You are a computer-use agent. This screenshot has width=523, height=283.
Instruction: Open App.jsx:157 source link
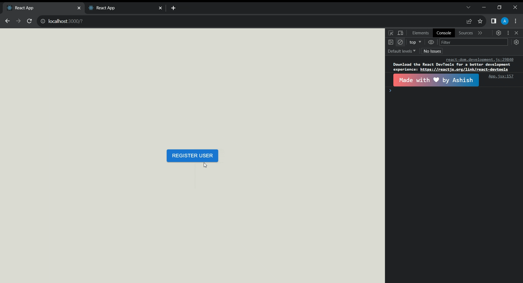point(501,76)
